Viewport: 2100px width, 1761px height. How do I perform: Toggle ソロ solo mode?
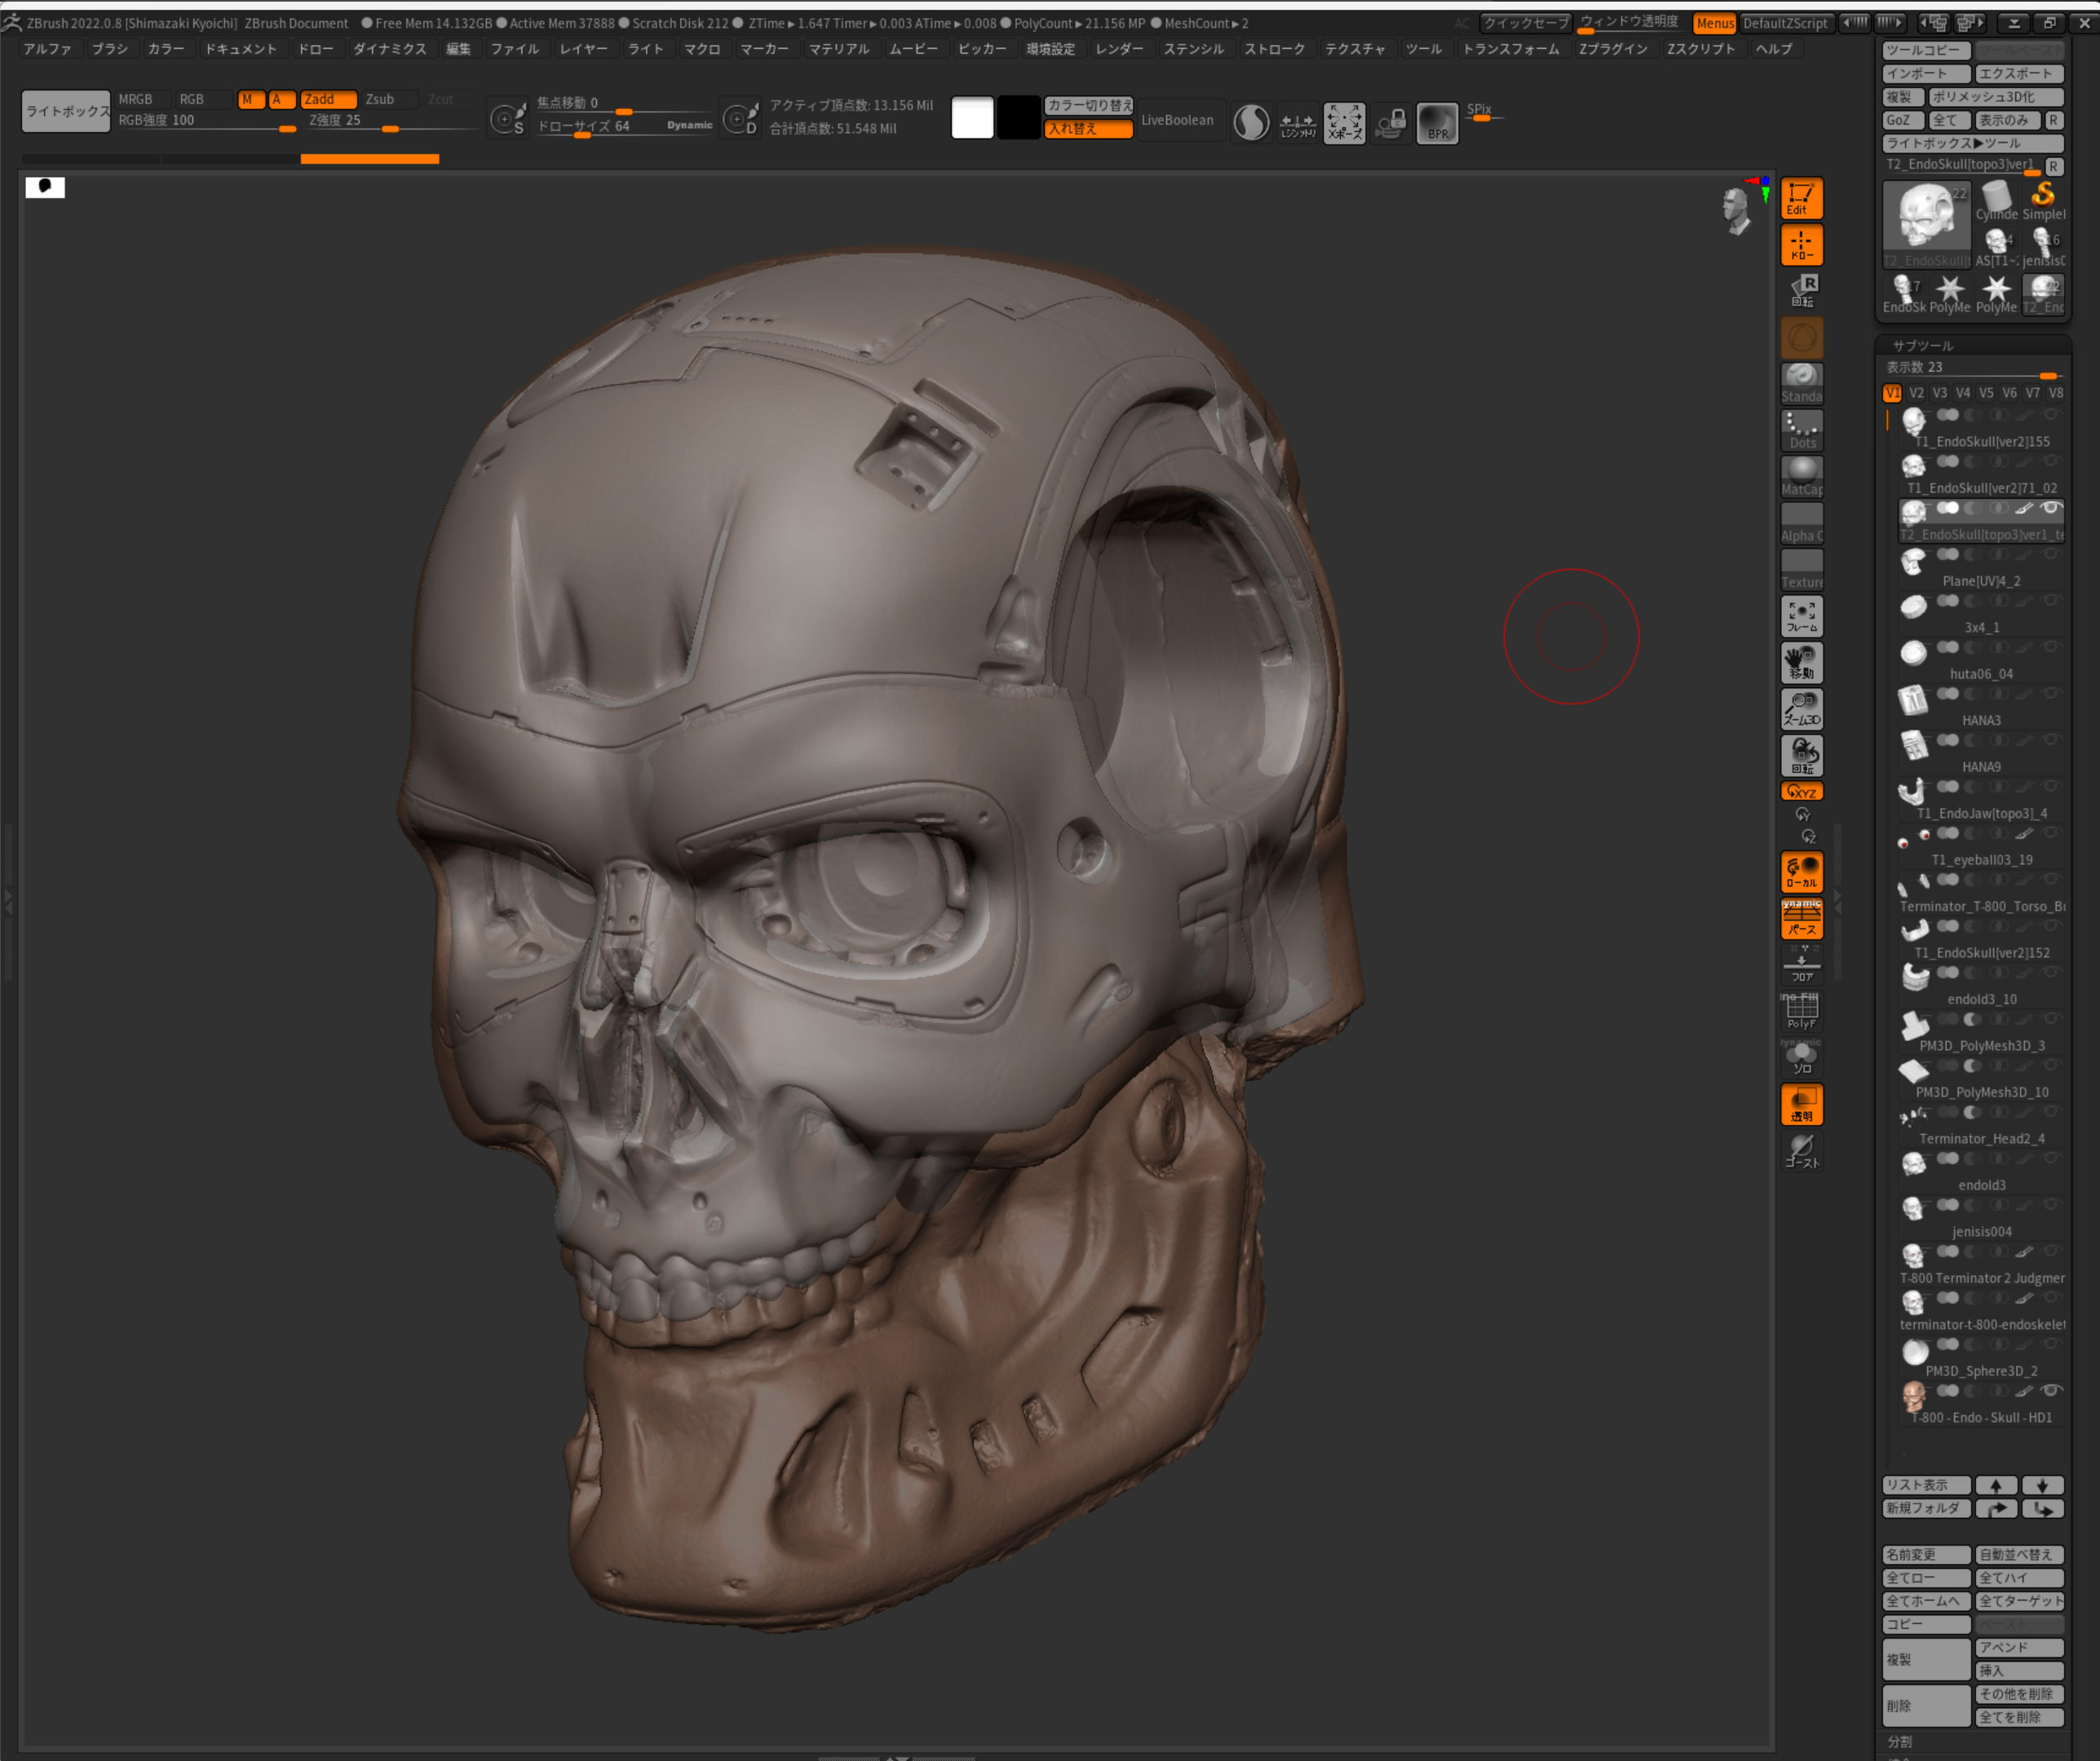coord(1801,1057)
